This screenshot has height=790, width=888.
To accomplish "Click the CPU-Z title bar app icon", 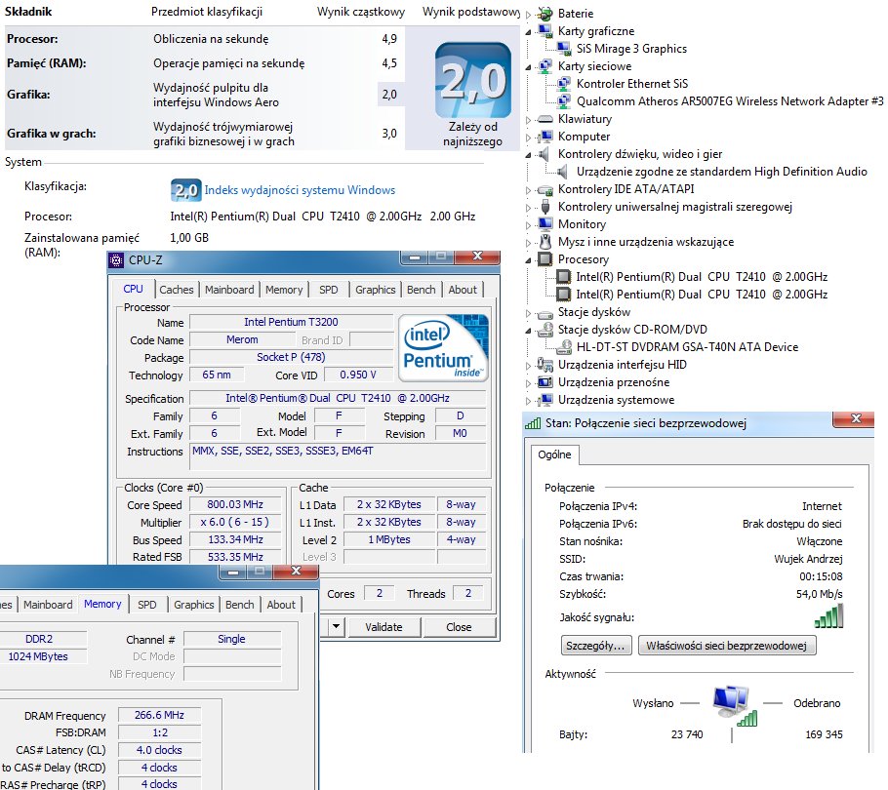I will click(x=116, y=259).
